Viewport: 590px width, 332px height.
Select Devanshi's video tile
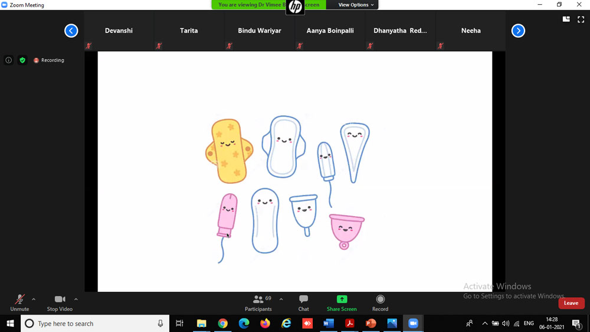pos(119,31)
